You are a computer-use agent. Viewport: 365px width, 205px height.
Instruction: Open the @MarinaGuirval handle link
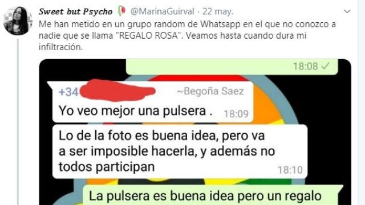[162, 11]
